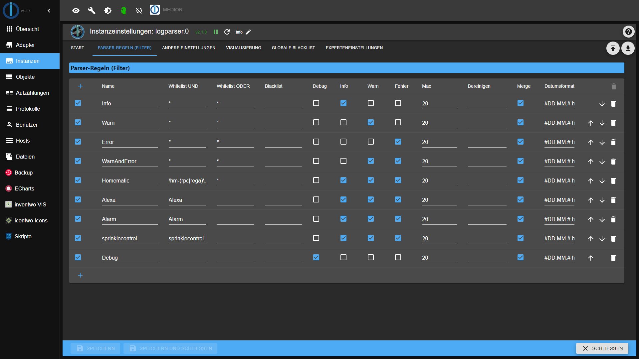Delete the Info rule row

pyautogui.click(x=613, y=104)
